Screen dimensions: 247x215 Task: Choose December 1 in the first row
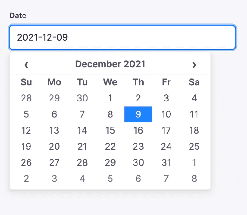click(x=110, y=98)
